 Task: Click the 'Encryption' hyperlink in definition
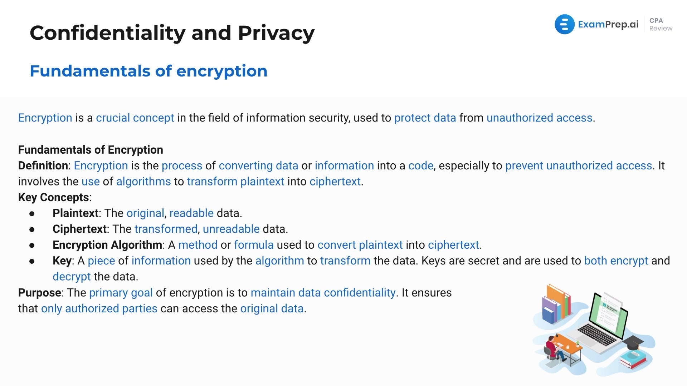[x=101, y=165]
